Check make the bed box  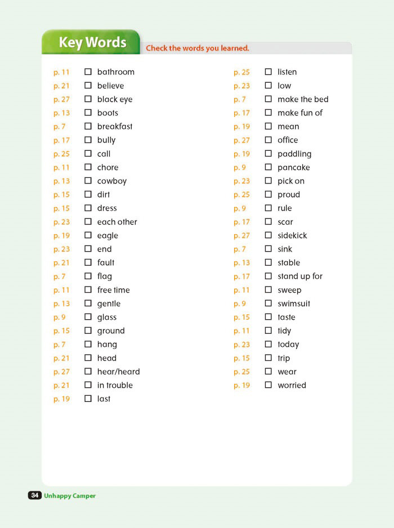coord(268,99)
